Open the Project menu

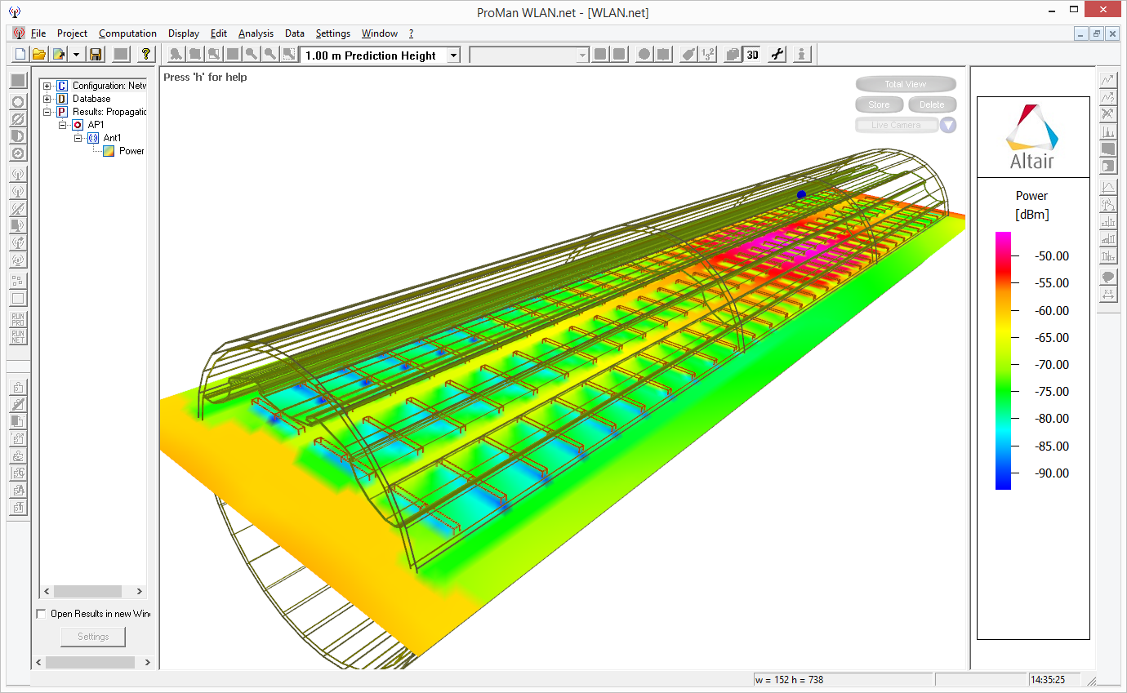tap(72, 33)
